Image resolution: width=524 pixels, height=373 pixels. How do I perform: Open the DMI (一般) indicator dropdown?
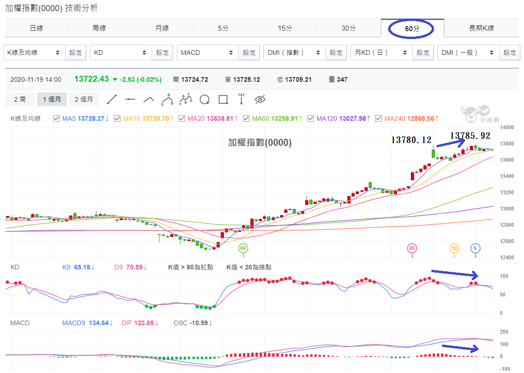468,52
